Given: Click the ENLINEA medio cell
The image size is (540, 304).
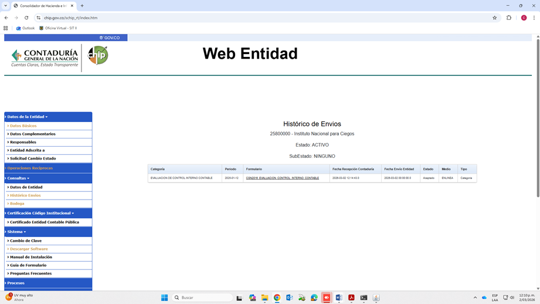Looking at the screenshot, I should point(447,178).
